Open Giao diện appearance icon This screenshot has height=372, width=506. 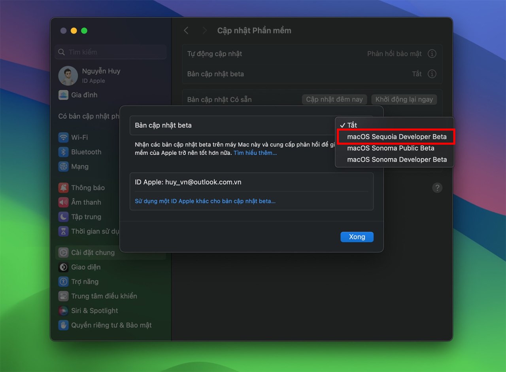63,267
